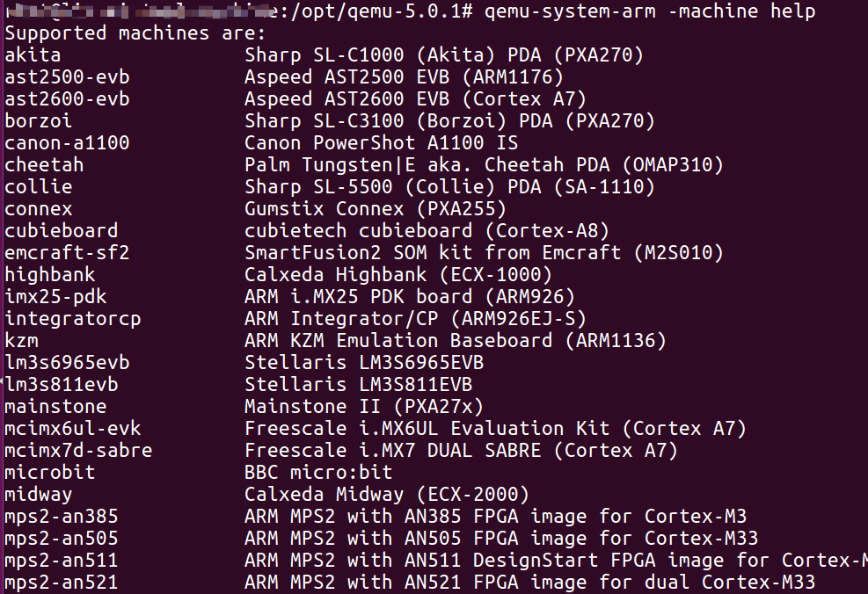868x594 pixels.
Task: Click 'ARM i.MX25 PDK board (ARM926)' description
Action: click(x=410, y=297)
